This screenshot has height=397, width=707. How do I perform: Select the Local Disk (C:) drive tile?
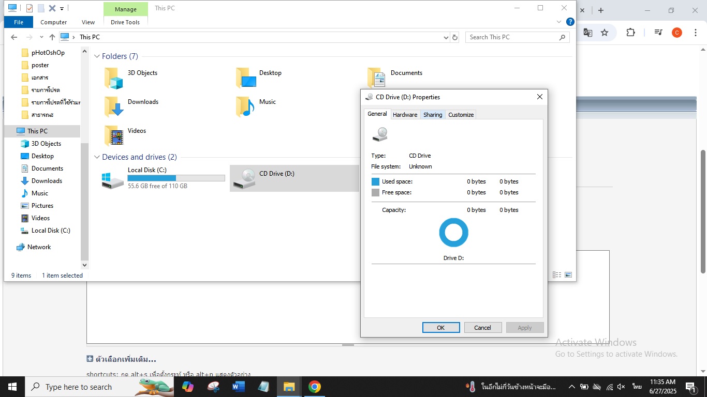[163, 178]
